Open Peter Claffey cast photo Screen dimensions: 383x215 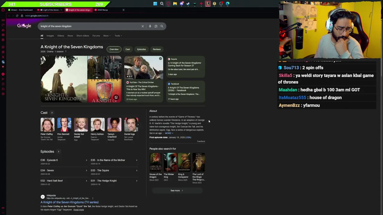48,125
